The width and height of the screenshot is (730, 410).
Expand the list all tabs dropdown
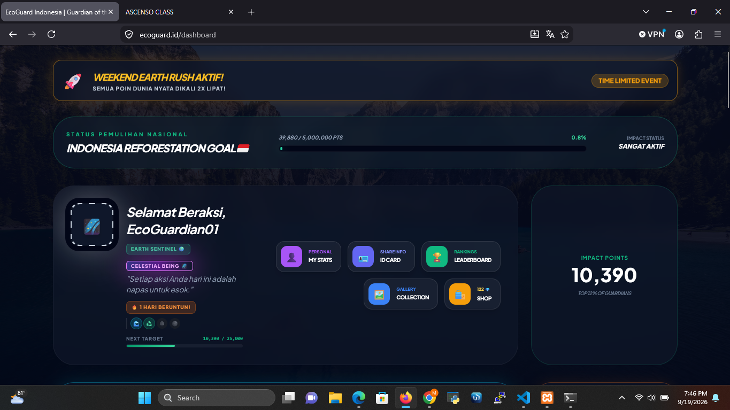pyautogui.click(x=646, y=12)
